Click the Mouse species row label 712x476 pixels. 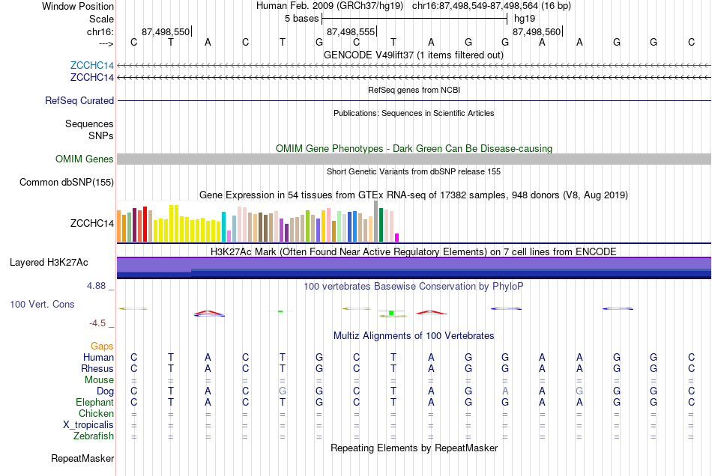pos(100,380)
